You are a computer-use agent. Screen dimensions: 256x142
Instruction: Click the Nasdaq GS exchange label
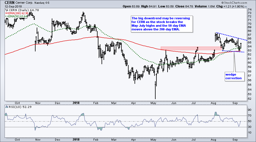click(42, 3)
